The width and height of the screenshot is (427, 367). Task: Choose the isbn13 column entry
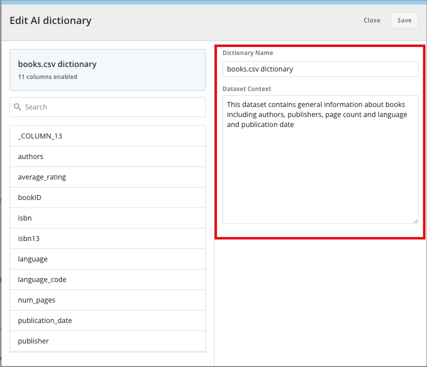coord(107,238)
